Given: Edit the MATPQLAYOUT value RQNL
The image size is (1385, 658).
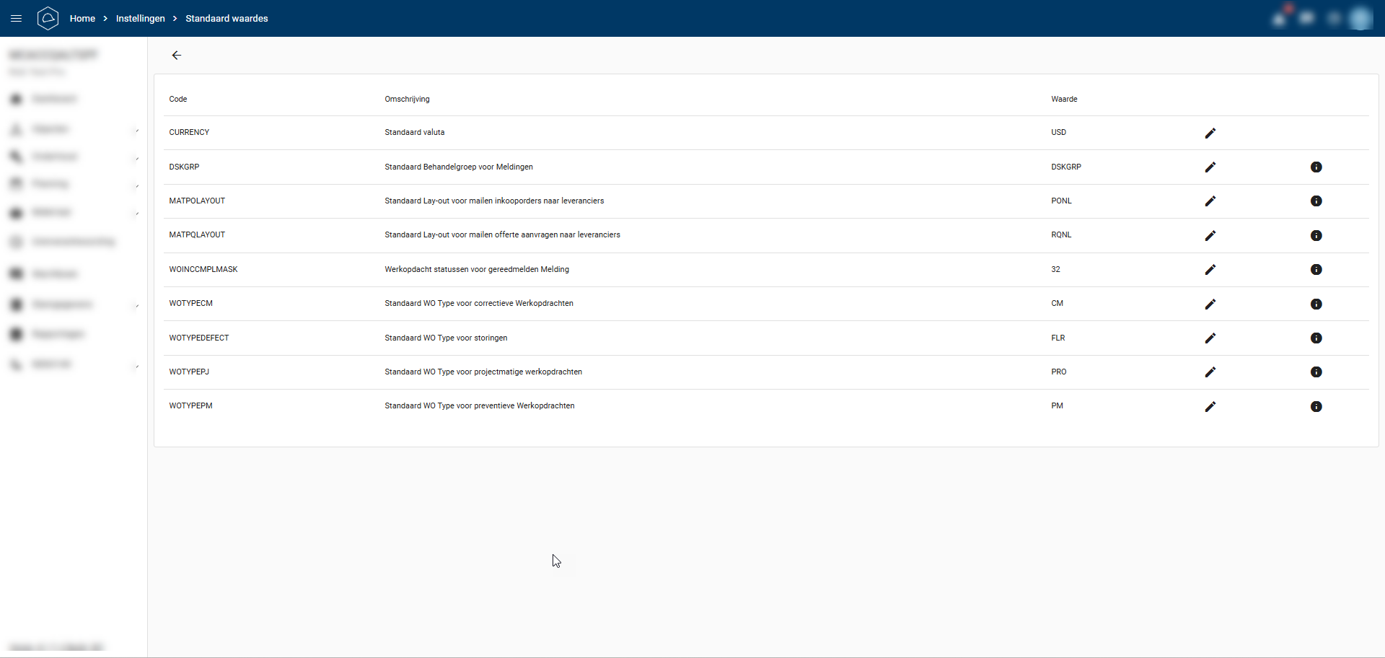Looking at the screenshot, I should [x=1210, y=236].
